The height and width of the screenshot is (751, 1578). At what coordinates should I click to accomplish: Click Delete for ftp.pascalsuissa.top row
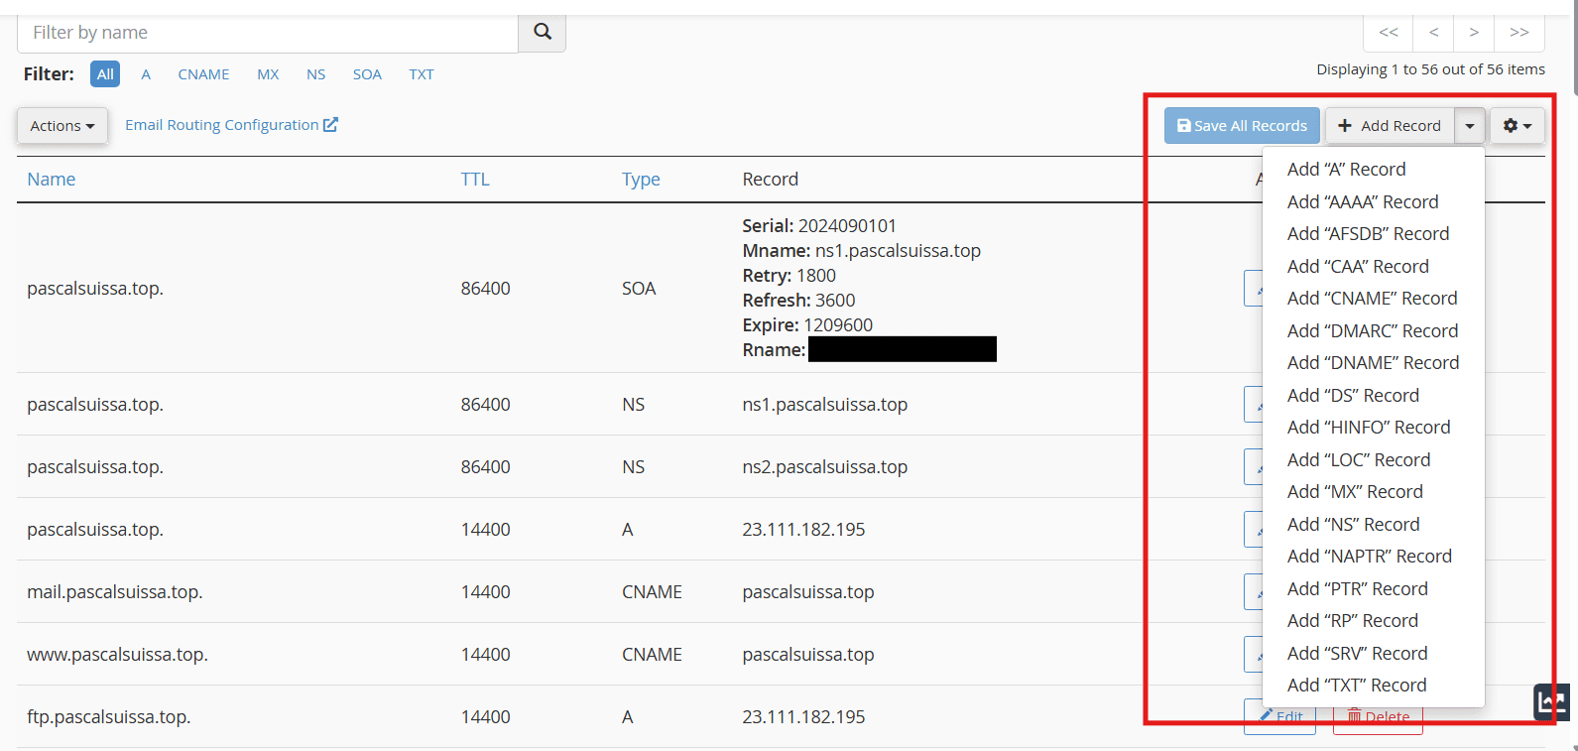(1378, 717)
